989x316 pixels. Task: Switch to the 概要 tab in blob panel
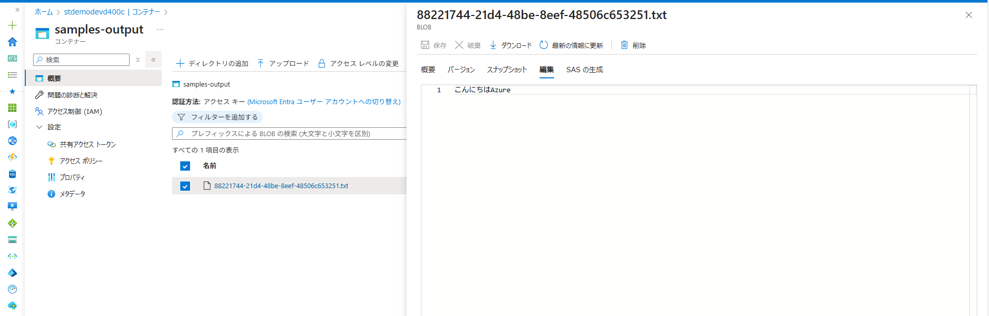click(428, 70)
